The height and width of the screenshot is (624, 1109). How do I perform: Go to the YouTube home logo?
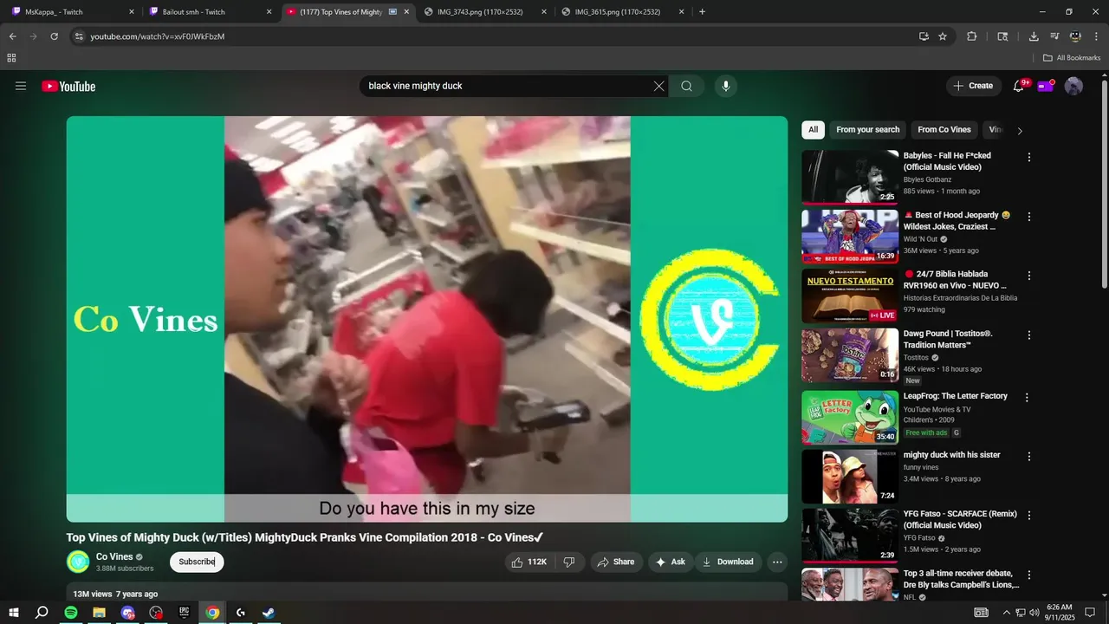click(68, 86)
